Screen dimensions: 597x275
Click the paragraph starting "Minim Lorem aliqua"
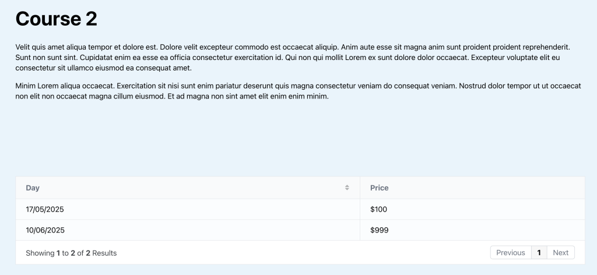292,91
